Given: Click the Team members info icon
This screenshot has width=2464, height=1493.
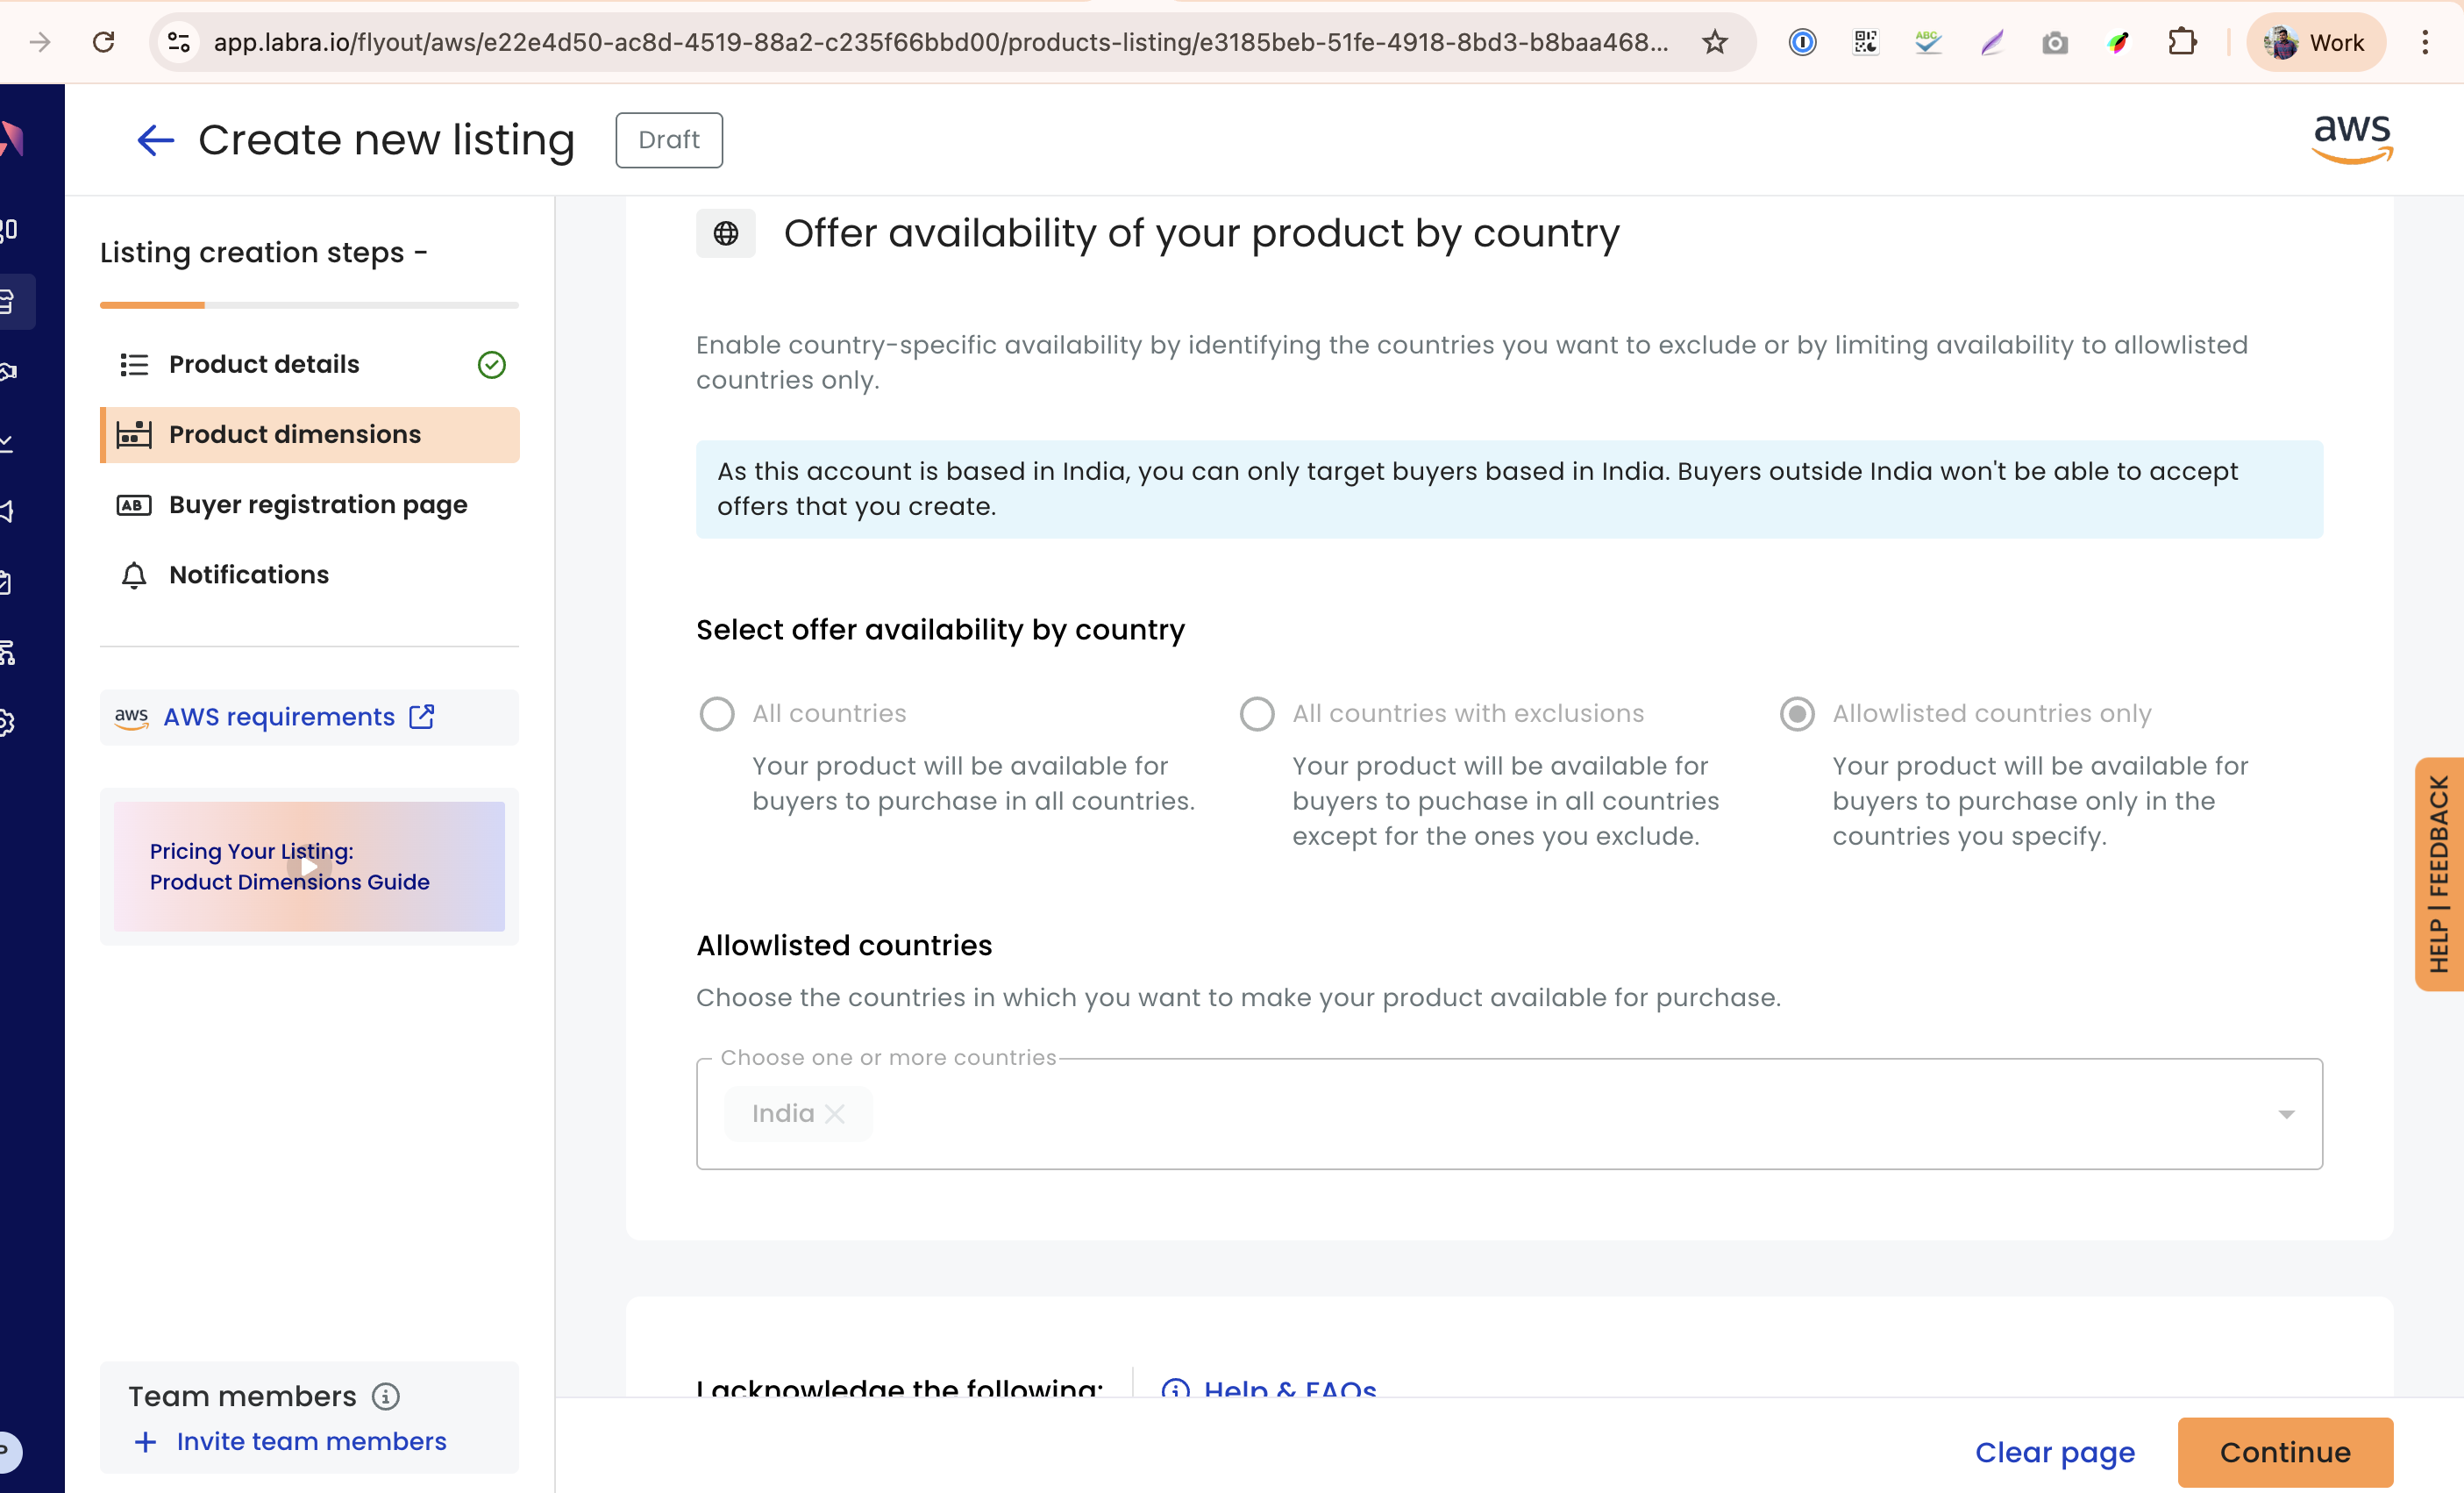Looking at the screenshot, I should (x=386, y=1395).
